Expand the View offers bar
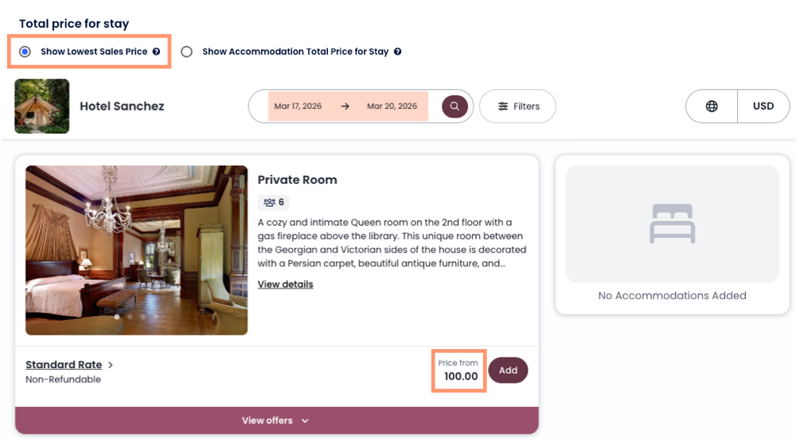796x438 pixels. coord(275,421)
